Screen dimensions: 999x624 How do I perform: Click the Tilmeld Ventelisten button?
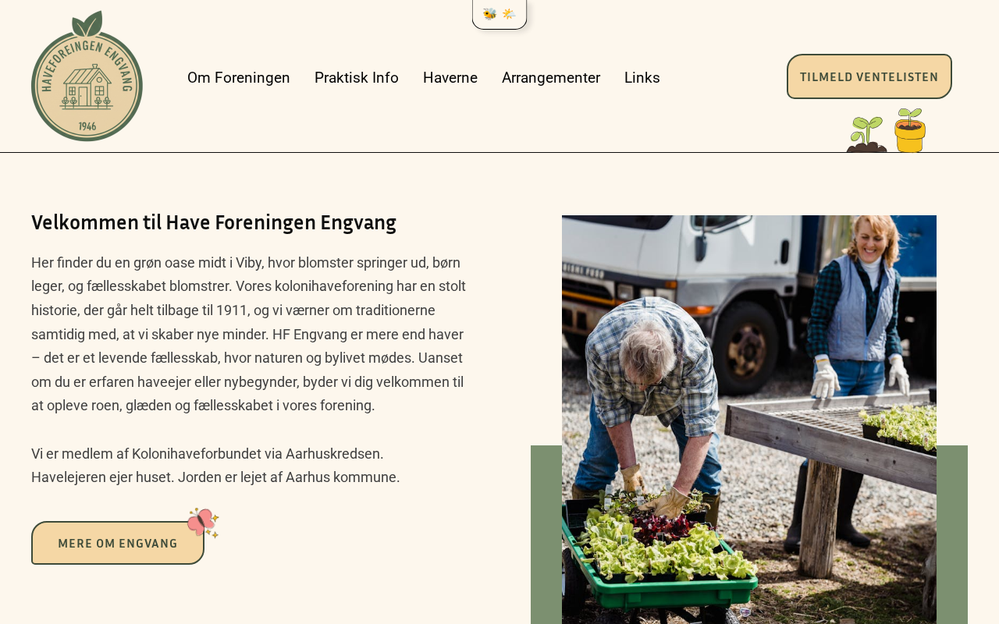click(x=869, y=76)
